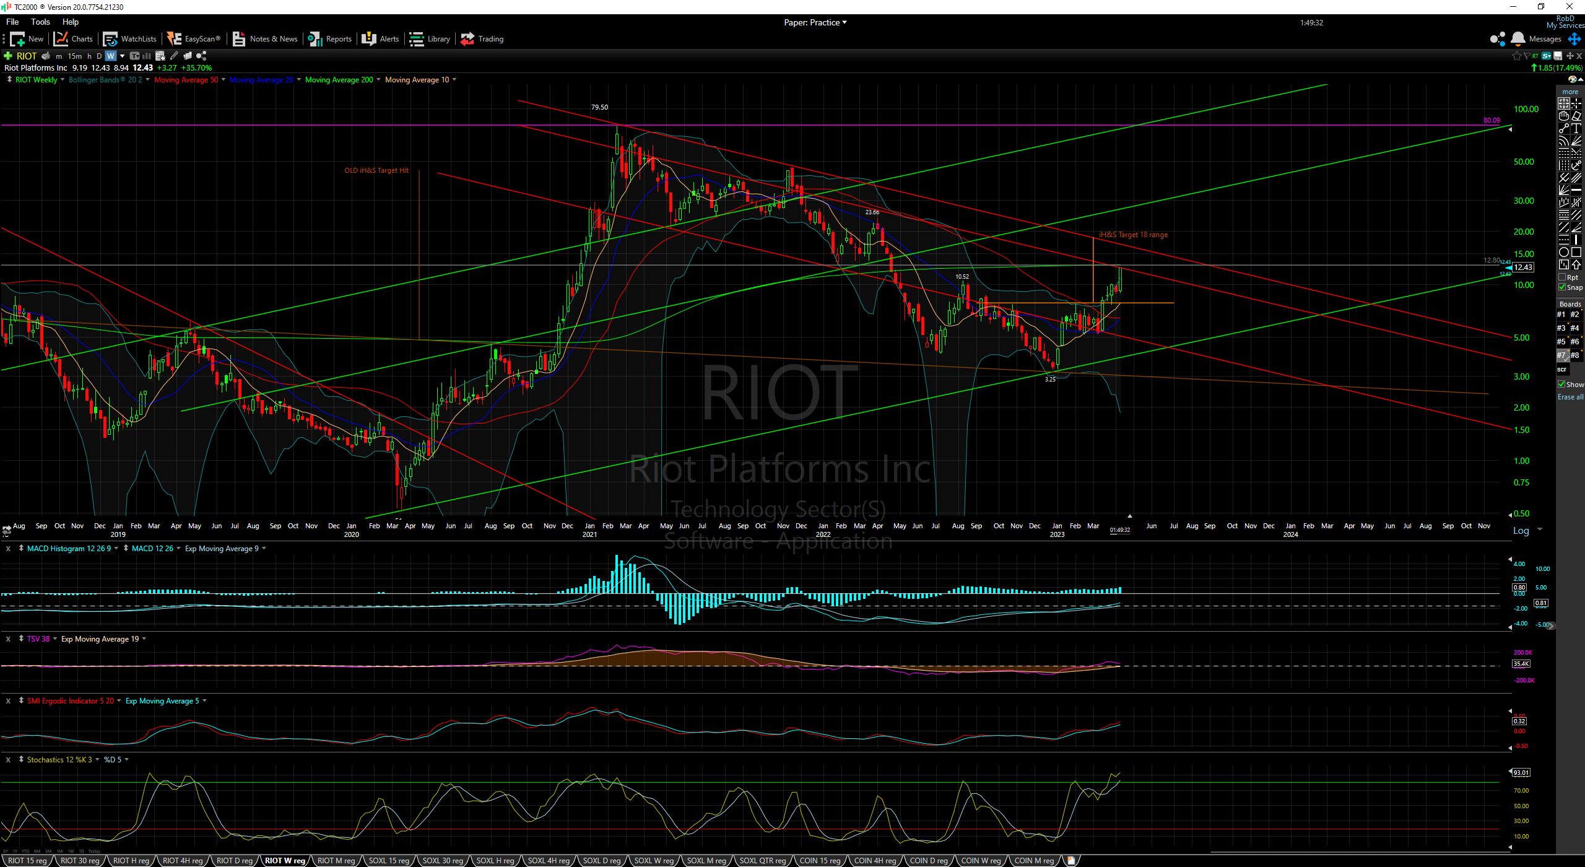This screenshot has width=1585, height=867.
Task: Open the EasyScan panel
Action: point(194,39)
